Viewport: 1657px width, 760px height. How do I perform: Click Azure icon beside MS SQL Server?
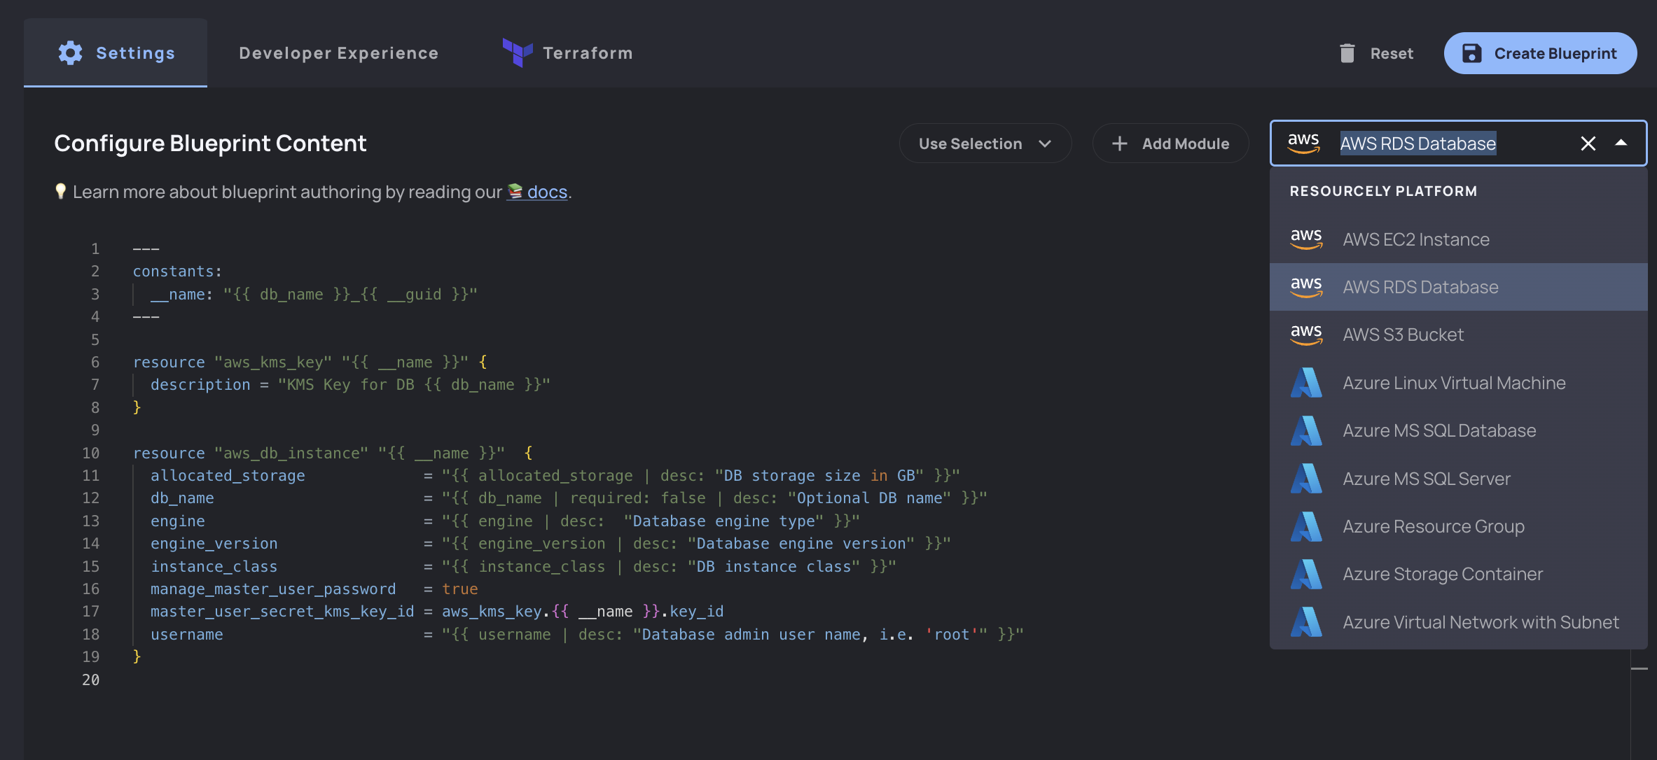[x=1306, y=479]
